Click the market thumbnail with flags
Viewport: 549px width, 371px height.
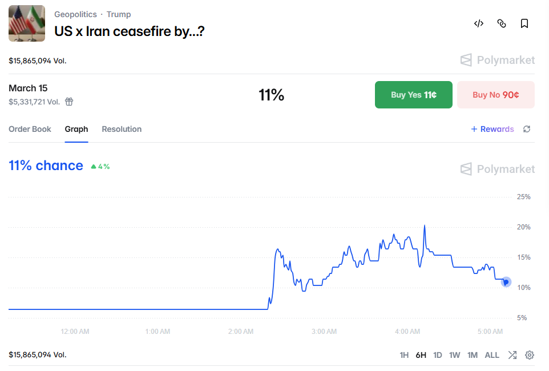click(x=27, y=23)
